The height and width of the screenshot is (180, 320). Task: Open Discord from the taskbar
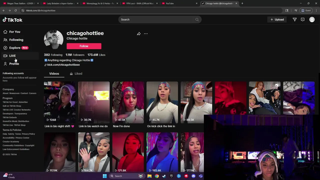pyautogui.click(x=193, y=176)
